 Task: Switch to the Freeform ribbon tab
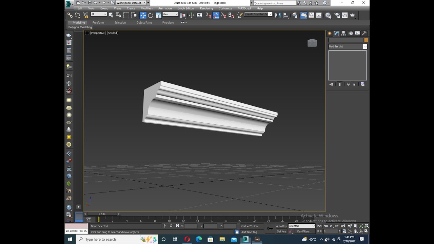pyautogui.click(x=98, y=23)
